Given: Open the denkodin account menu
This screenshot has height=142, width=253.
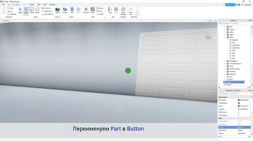Looking at the screenshot, I should [247, 5].
